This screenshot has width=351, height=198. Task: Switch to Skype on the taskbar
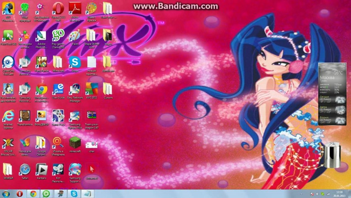(x=74, y=194)
